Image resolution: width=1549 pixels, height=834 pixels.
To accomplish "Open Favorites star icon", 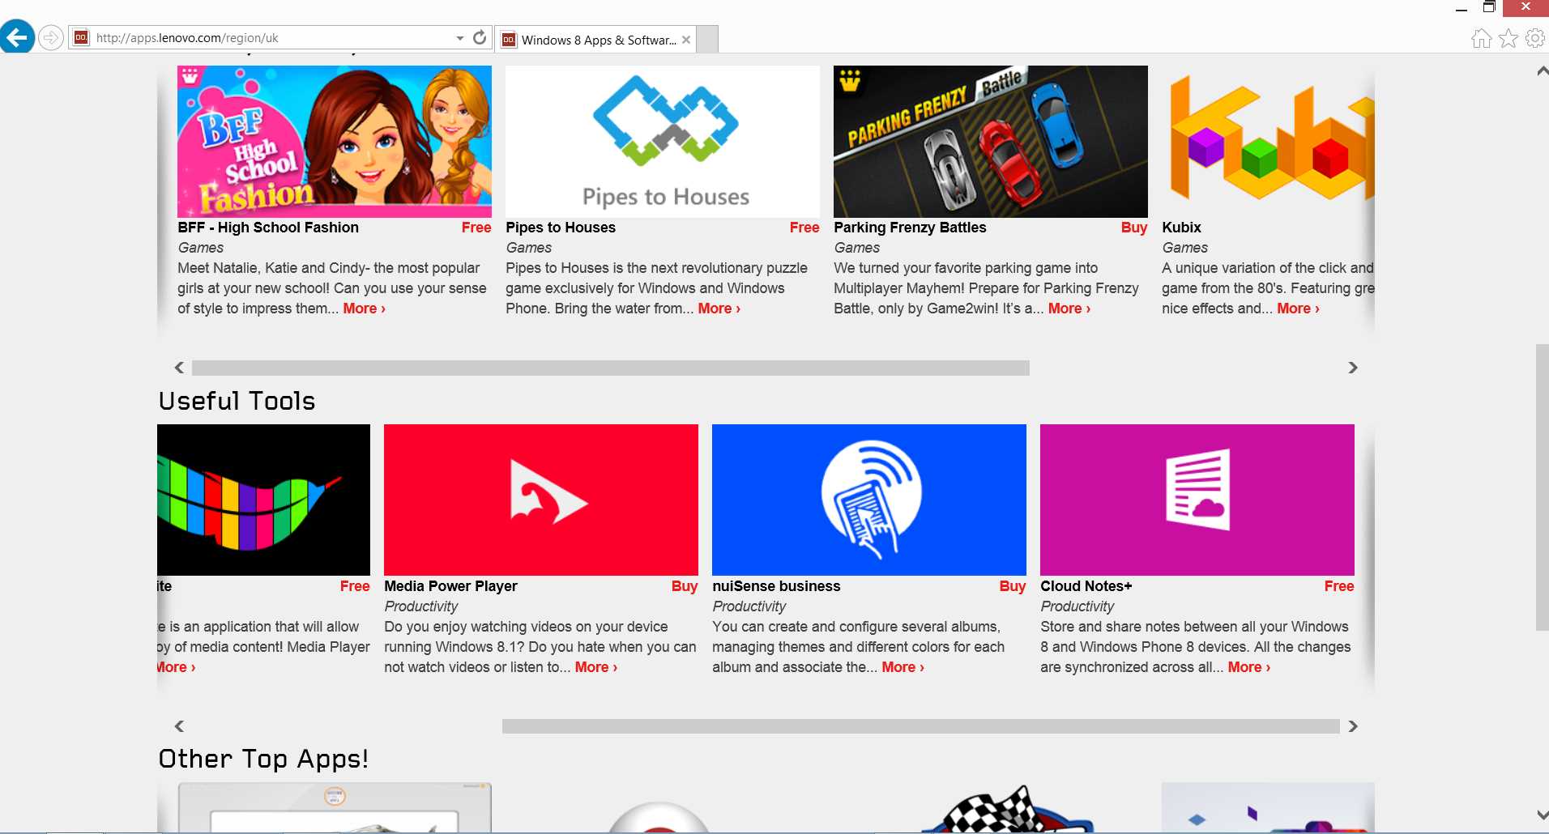I will coord(1508,38).
